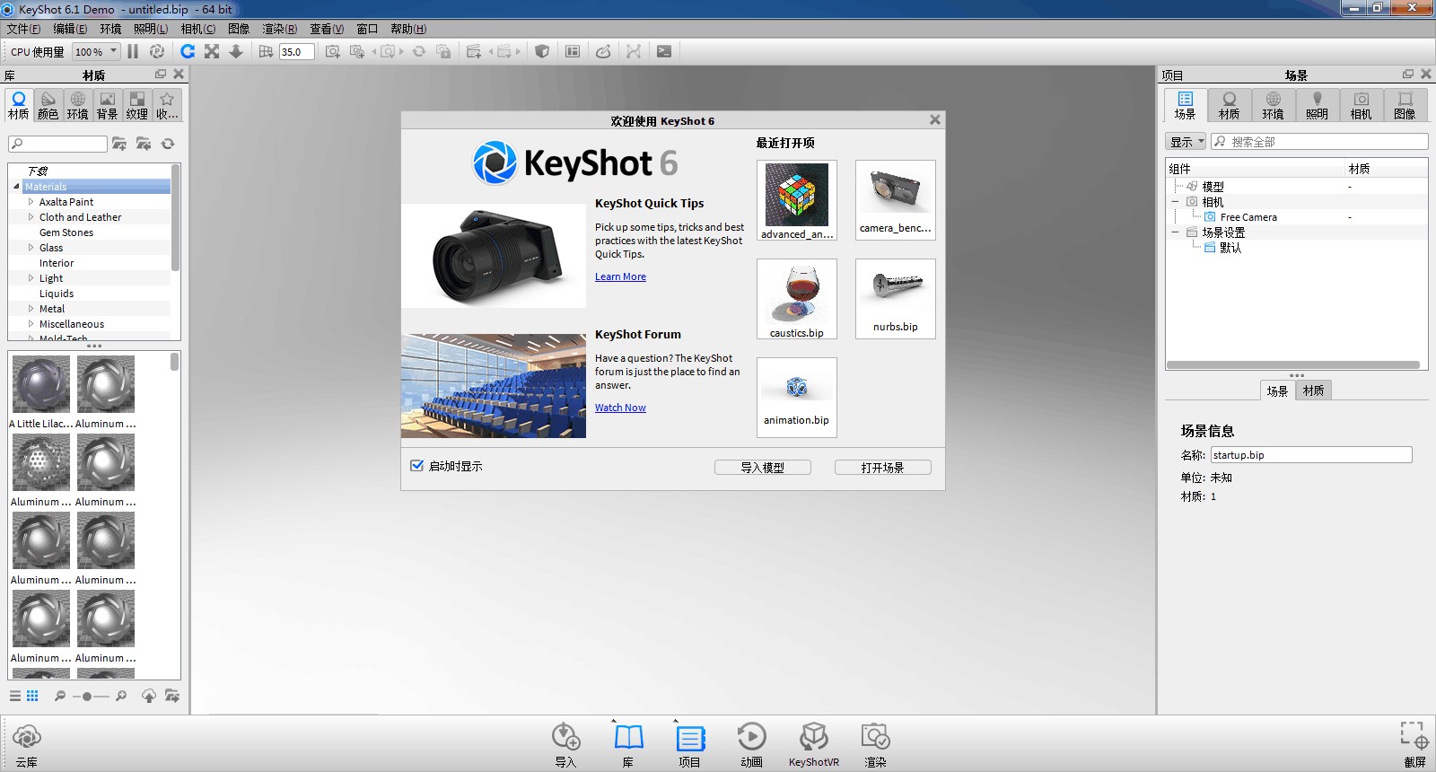Screen dimensions: 1436x772
Task: Click add folder icon beside library search
Action: tap(119, 144)
